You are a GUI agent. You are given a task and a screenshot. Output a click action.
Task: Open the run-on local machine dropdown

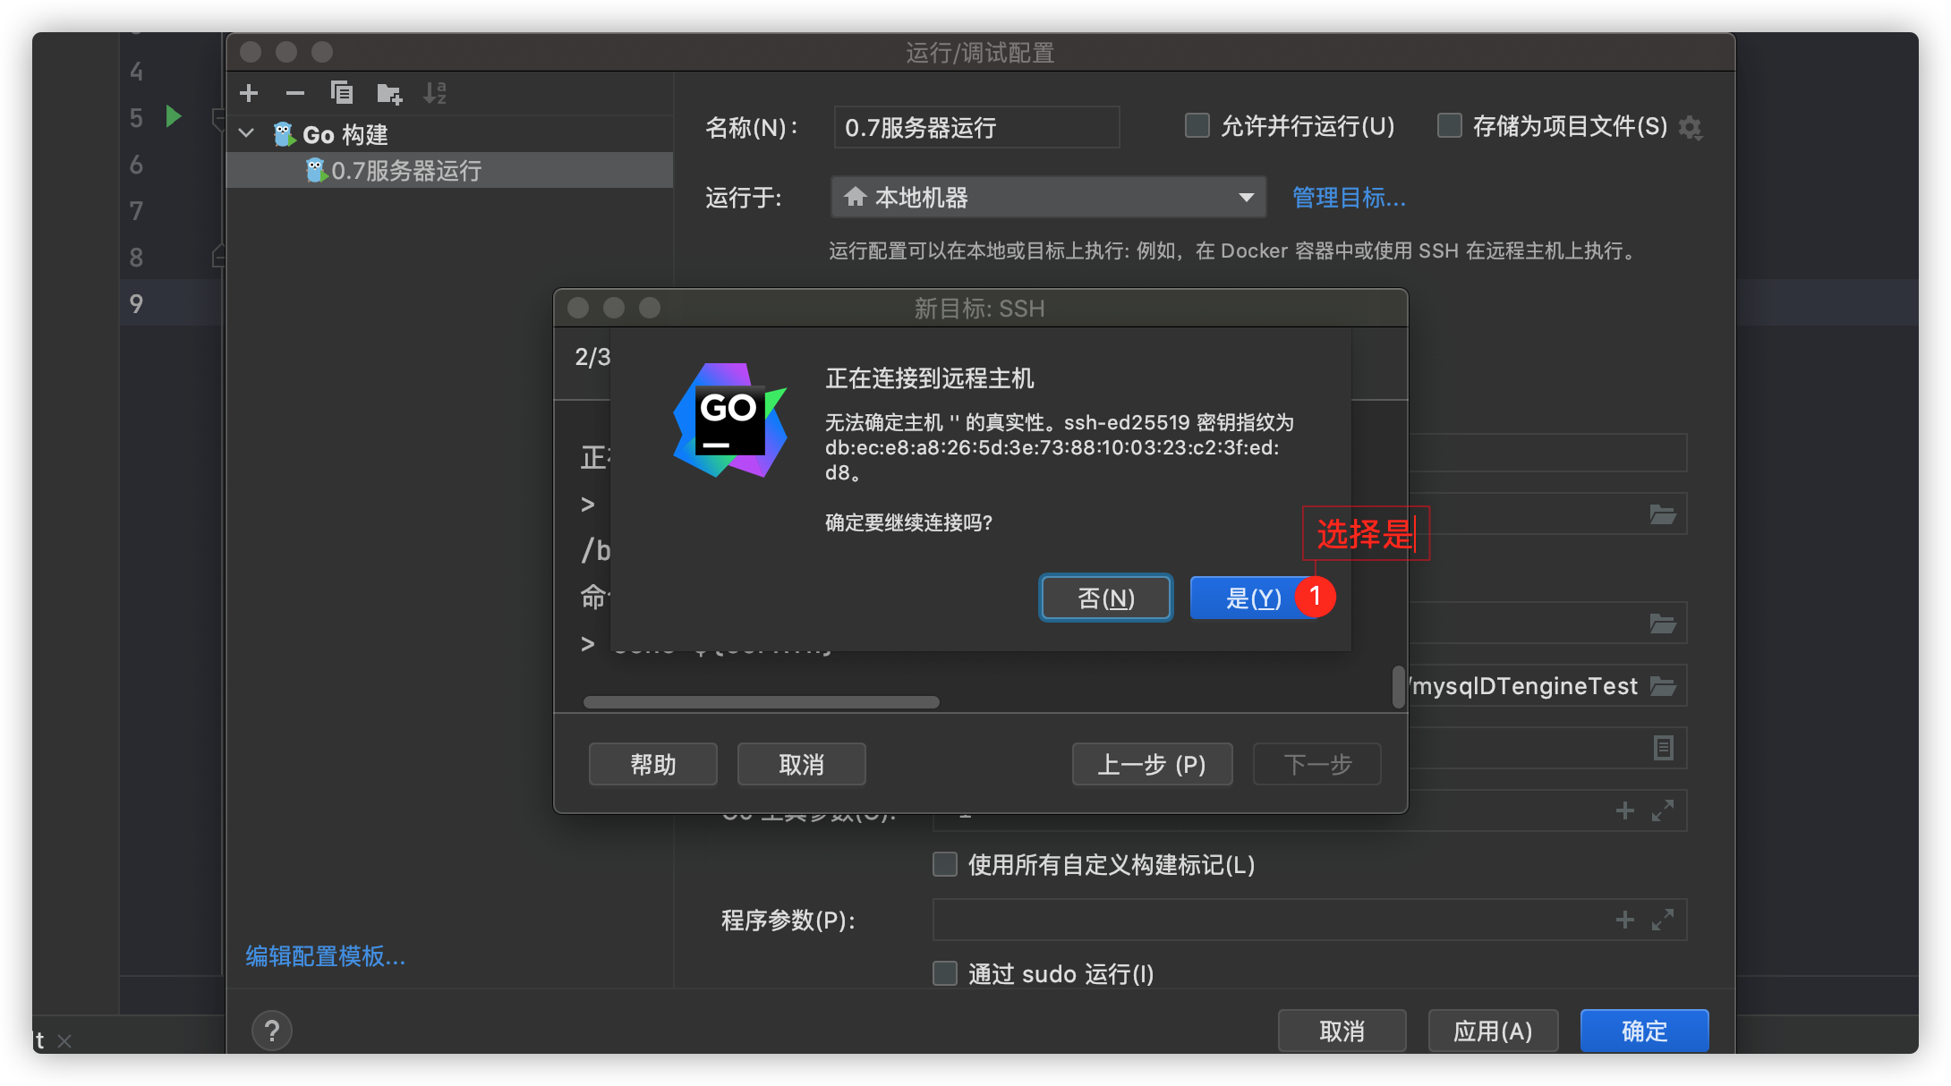point(1048,197)
